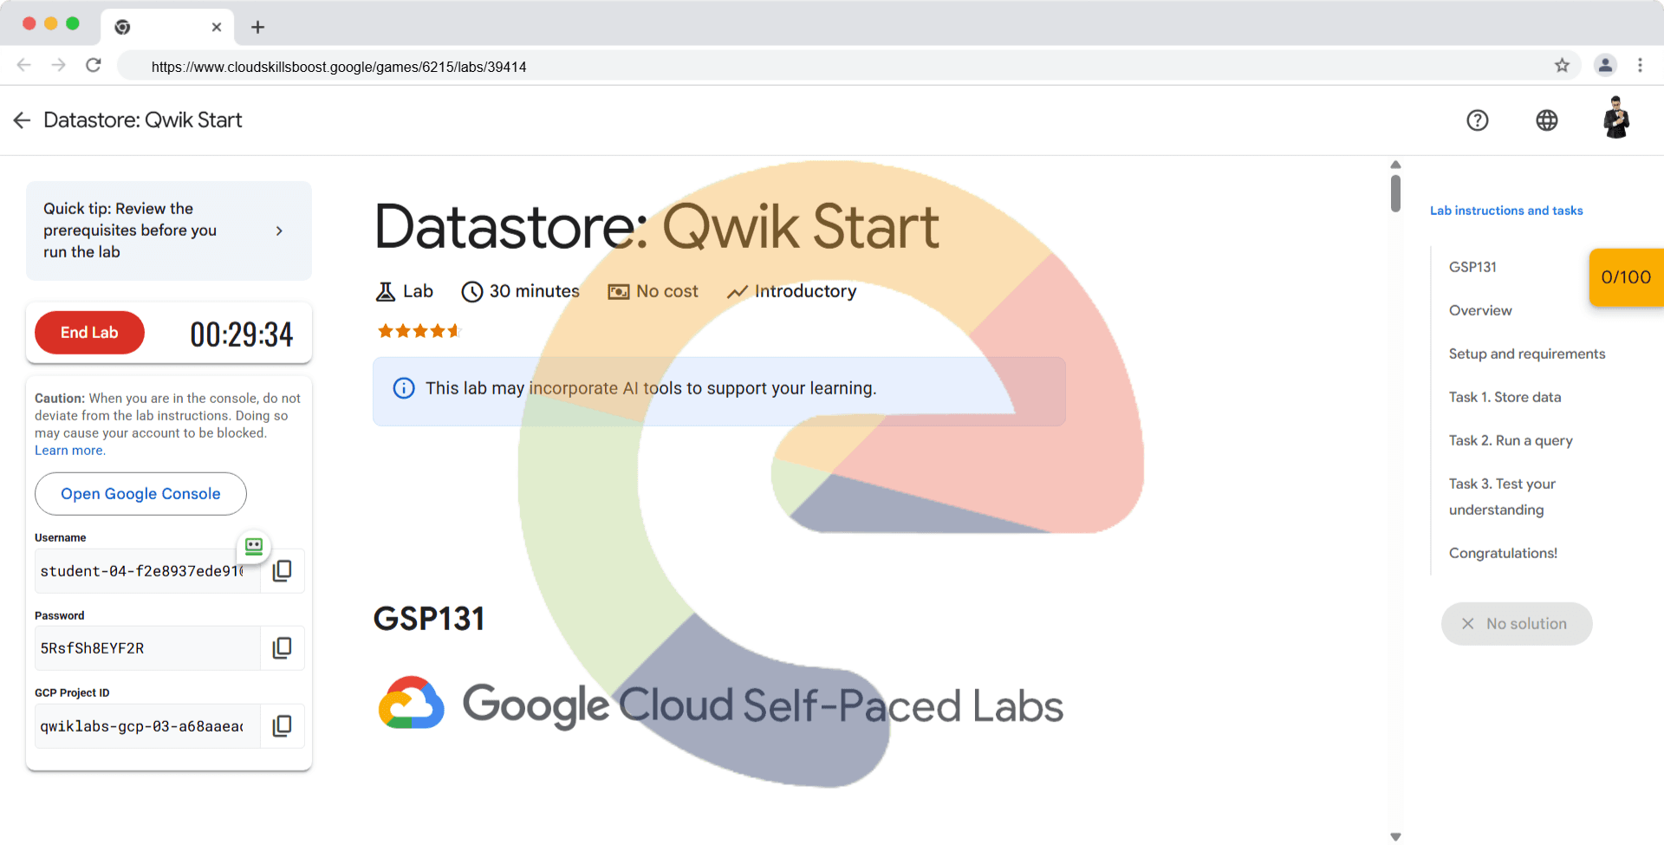Reload the page
This screenshot has height=845, width=1664.
pyautogui.click(x=94, y=65)
